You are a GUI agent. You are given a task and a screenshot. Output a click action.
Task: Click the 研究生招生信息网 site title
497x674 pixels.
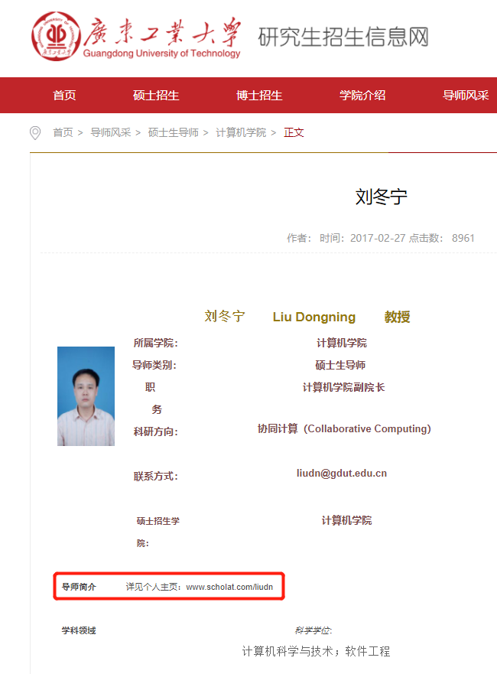coord(343,37)
